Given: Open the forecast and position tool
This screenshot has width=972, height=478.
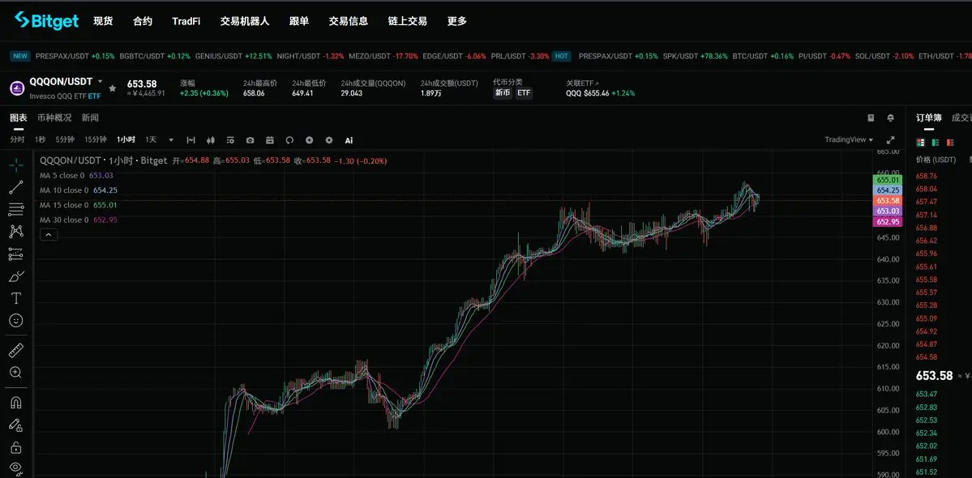Looking at the screenshot, I should point(16,254).
